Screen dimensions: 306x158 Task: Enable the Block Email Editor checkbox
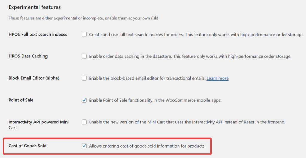tap(84, 78)
